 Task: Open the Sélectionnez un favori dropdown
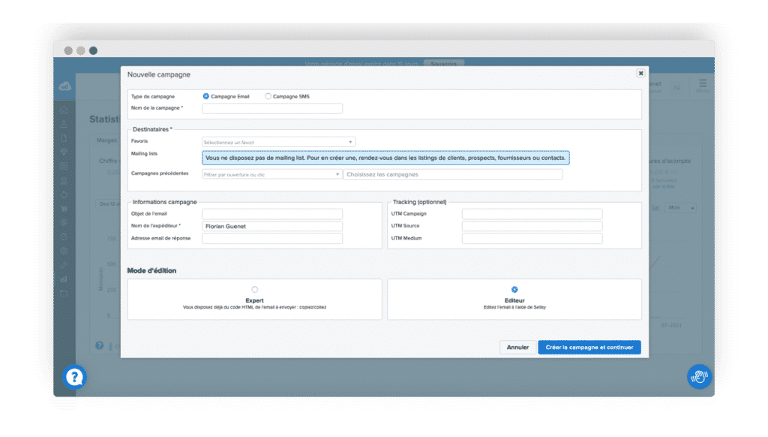[278, 141]
